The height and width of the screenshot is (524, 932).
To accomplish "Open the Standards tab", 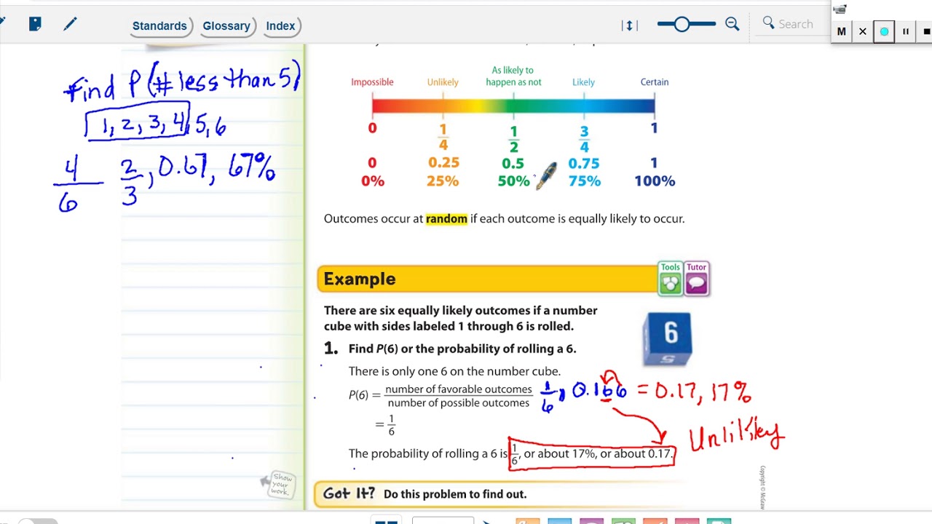I will click(159, 26).
